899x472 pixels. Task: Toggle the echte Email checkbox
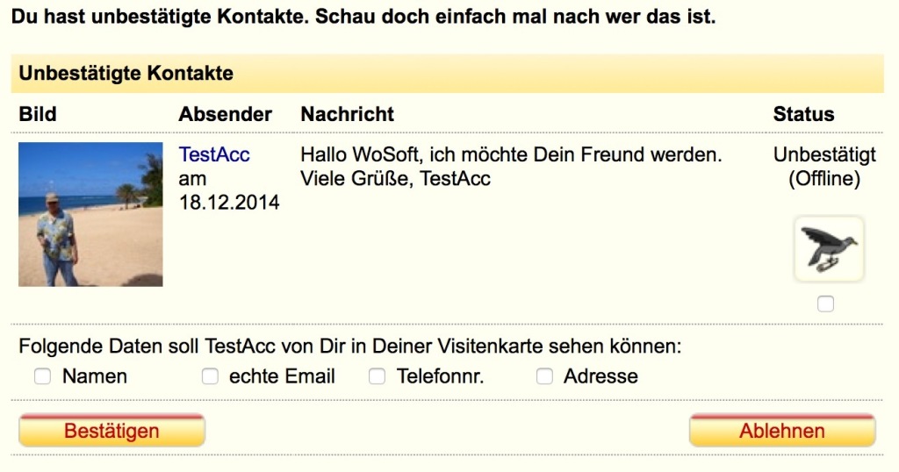click(x=210, y=376)
